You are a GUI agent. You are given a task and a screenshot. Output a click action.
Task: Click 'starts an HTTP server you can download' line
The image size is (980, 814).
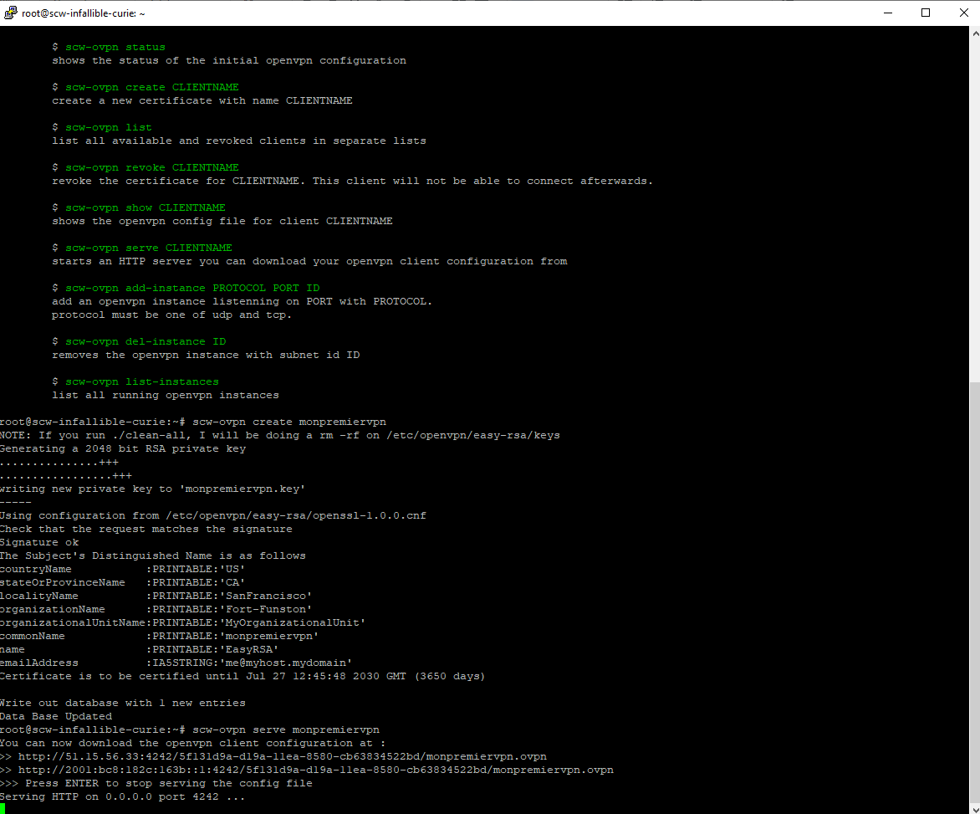[x=310, y=261]
